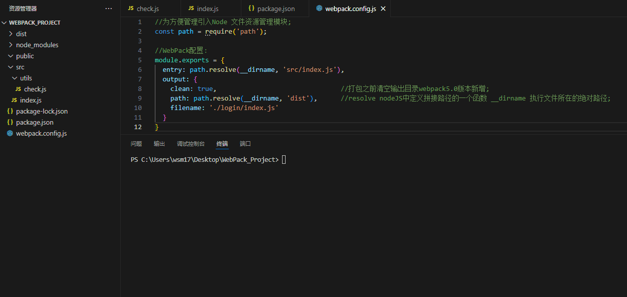627x297 pixels.
Task: Open the 调试控制台 panel tab
Action: (191, 144)
